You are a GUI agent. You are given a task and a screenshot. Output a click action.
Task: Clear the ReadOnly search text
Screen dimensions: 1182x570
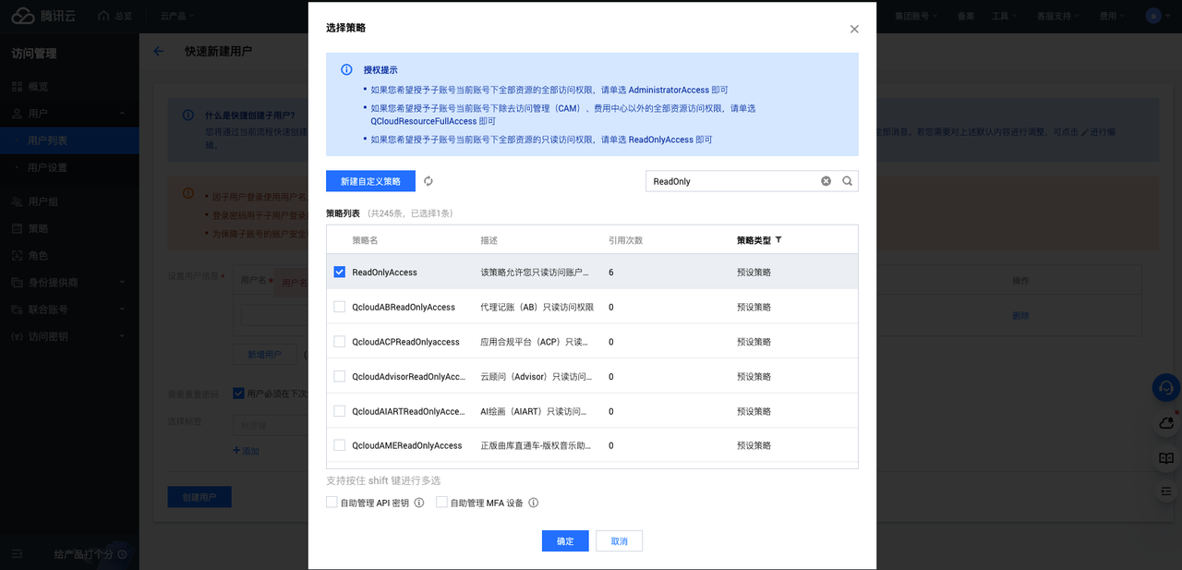[x=826, y=181]
